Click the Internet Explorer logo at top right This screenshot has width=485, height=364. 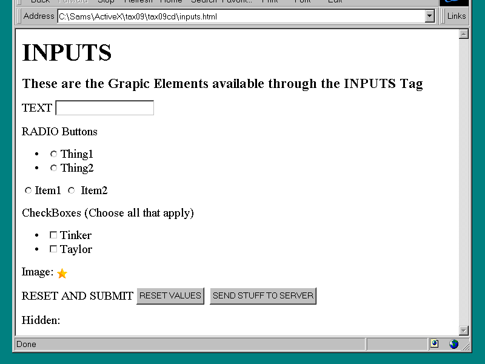click(x=454, y=2)
